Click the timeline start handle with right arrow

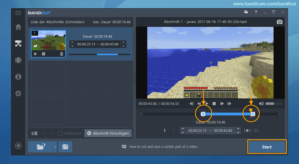203,114
